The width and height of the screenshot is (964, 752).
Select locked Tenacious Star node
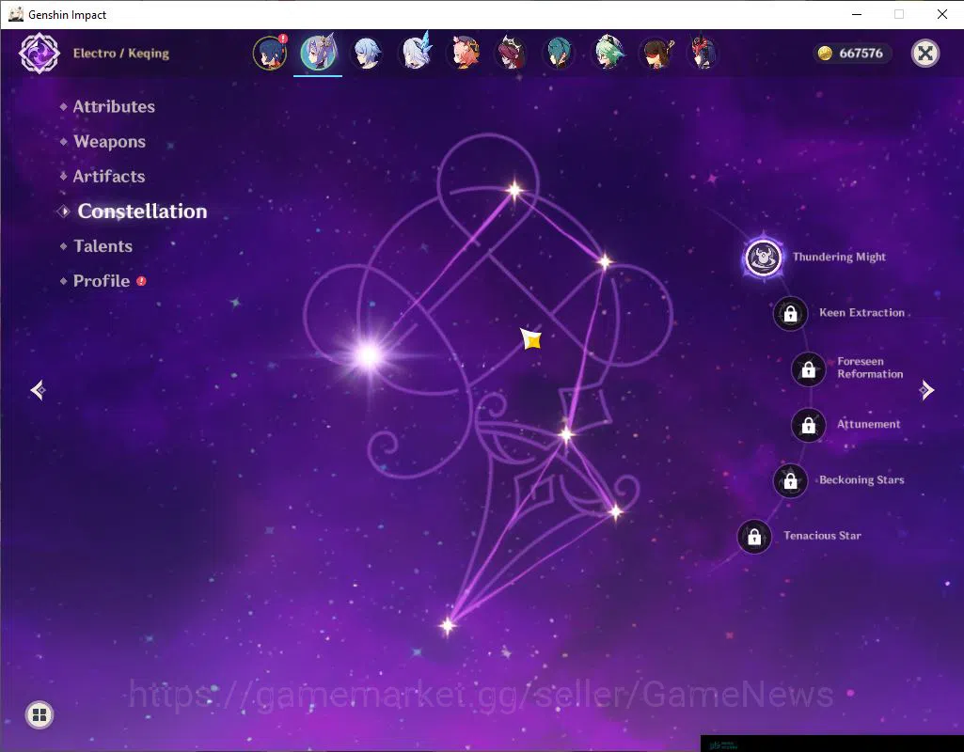(x=754, y=537)
